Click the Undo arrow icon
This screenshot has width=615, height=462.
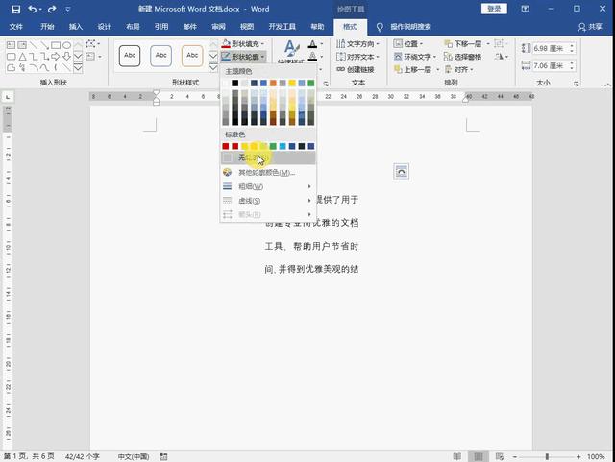click(x=32, y=9)
